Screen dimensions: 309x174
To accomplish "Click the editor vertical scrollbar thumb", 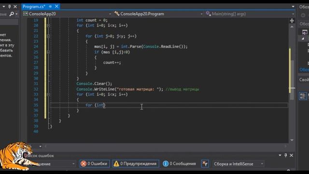I will 292,80.
